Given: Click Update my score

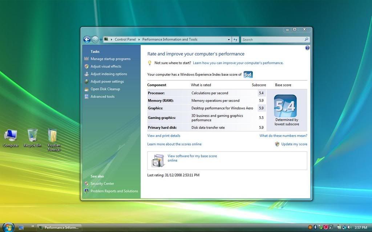Looking at the screenshot, I should point(294,144).
